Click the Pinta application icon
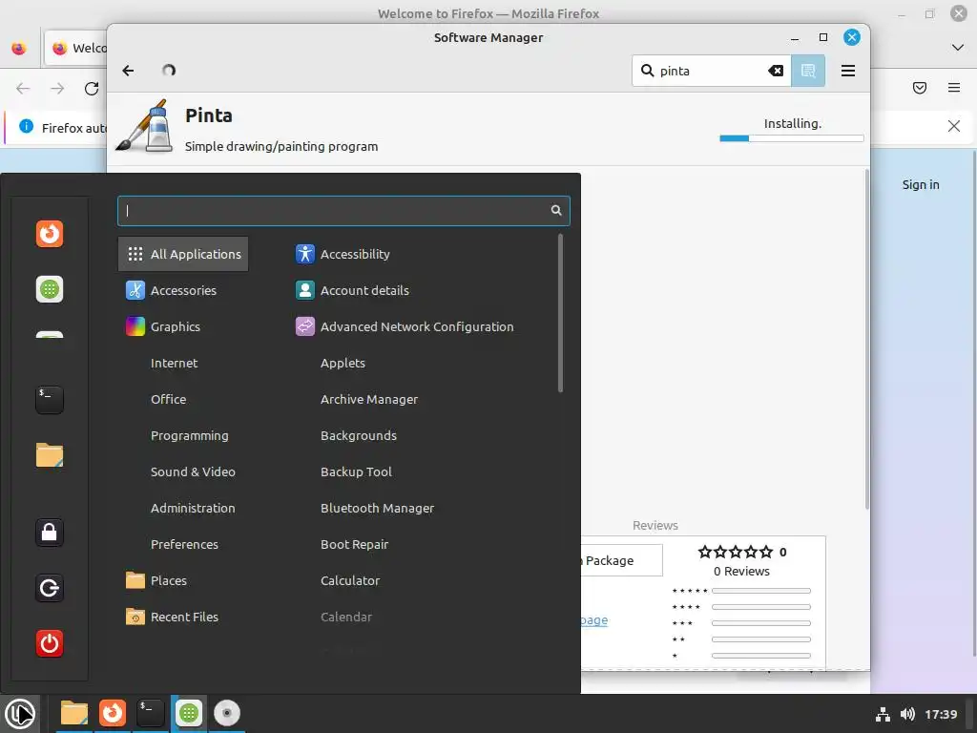This screenshot has height=733, width=977. click(x=145, y=127)
